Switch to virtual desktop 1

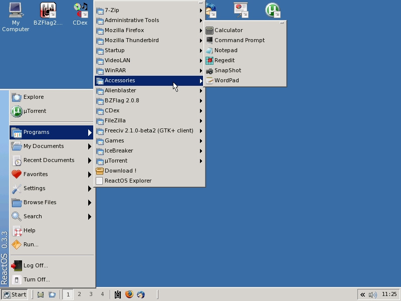click(x=68, y=294)
